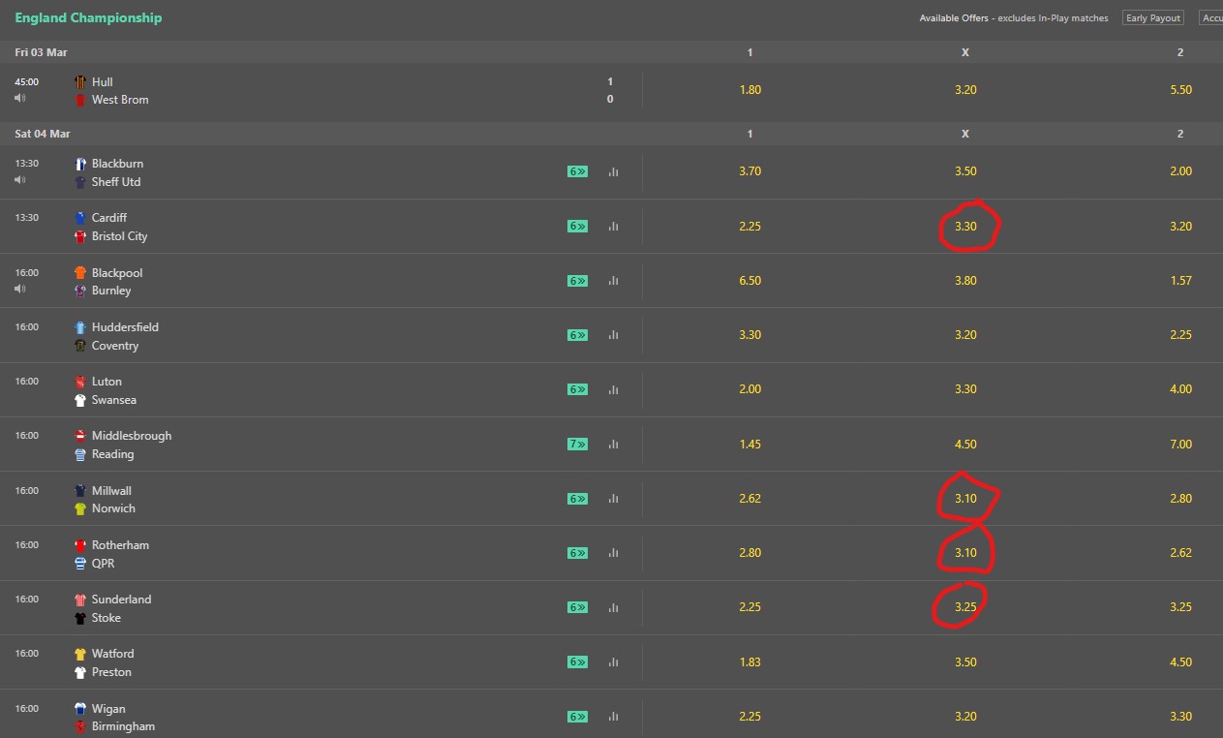The height and width of the screenshot is (738, 1223).
Task: Select Birmingham away win odds 3.30
Action: [1180, 717]
